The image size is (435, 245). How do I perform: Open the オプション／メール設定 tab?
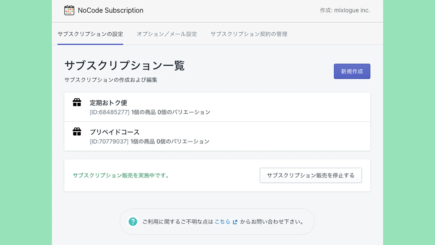point(167,34)
